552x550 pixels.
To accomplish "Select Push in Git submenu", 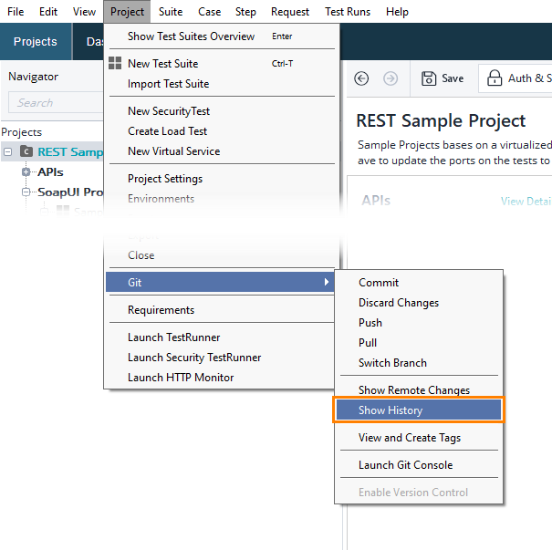I will click(419, 323).
